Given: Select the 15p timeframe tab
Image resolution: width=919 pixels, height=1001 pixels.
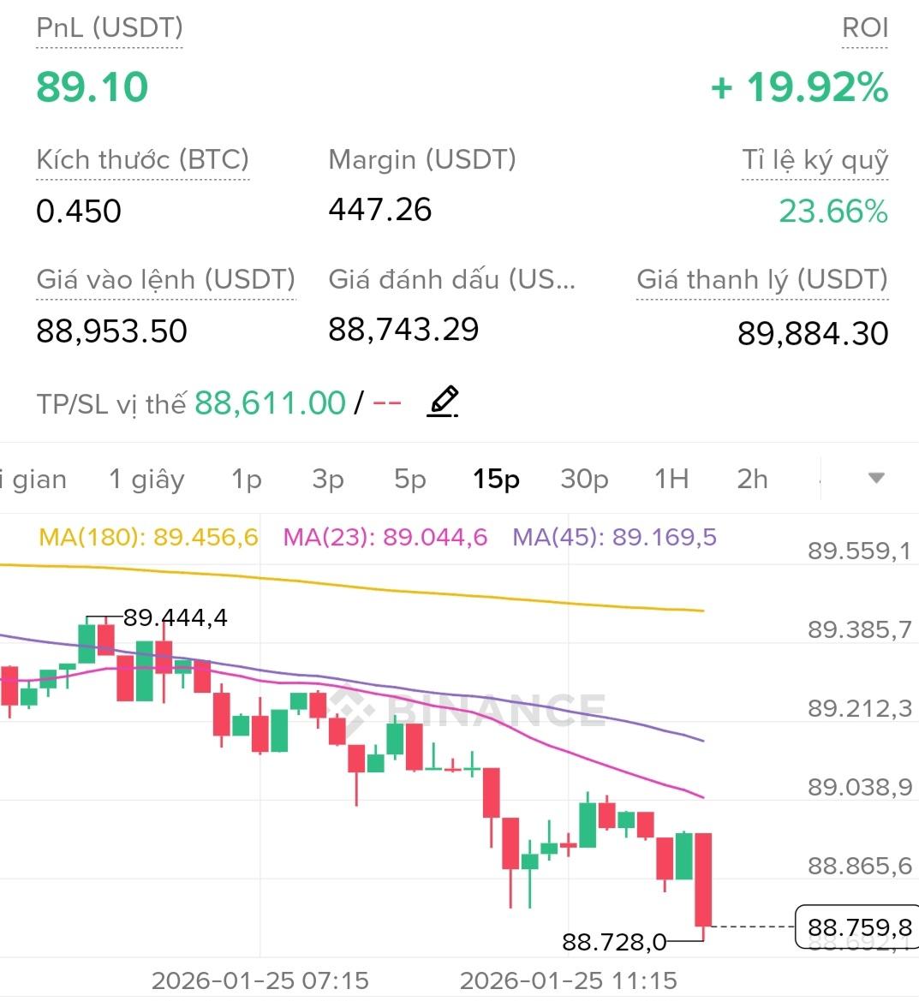Looking at the screenshot, I should point(496,480).
